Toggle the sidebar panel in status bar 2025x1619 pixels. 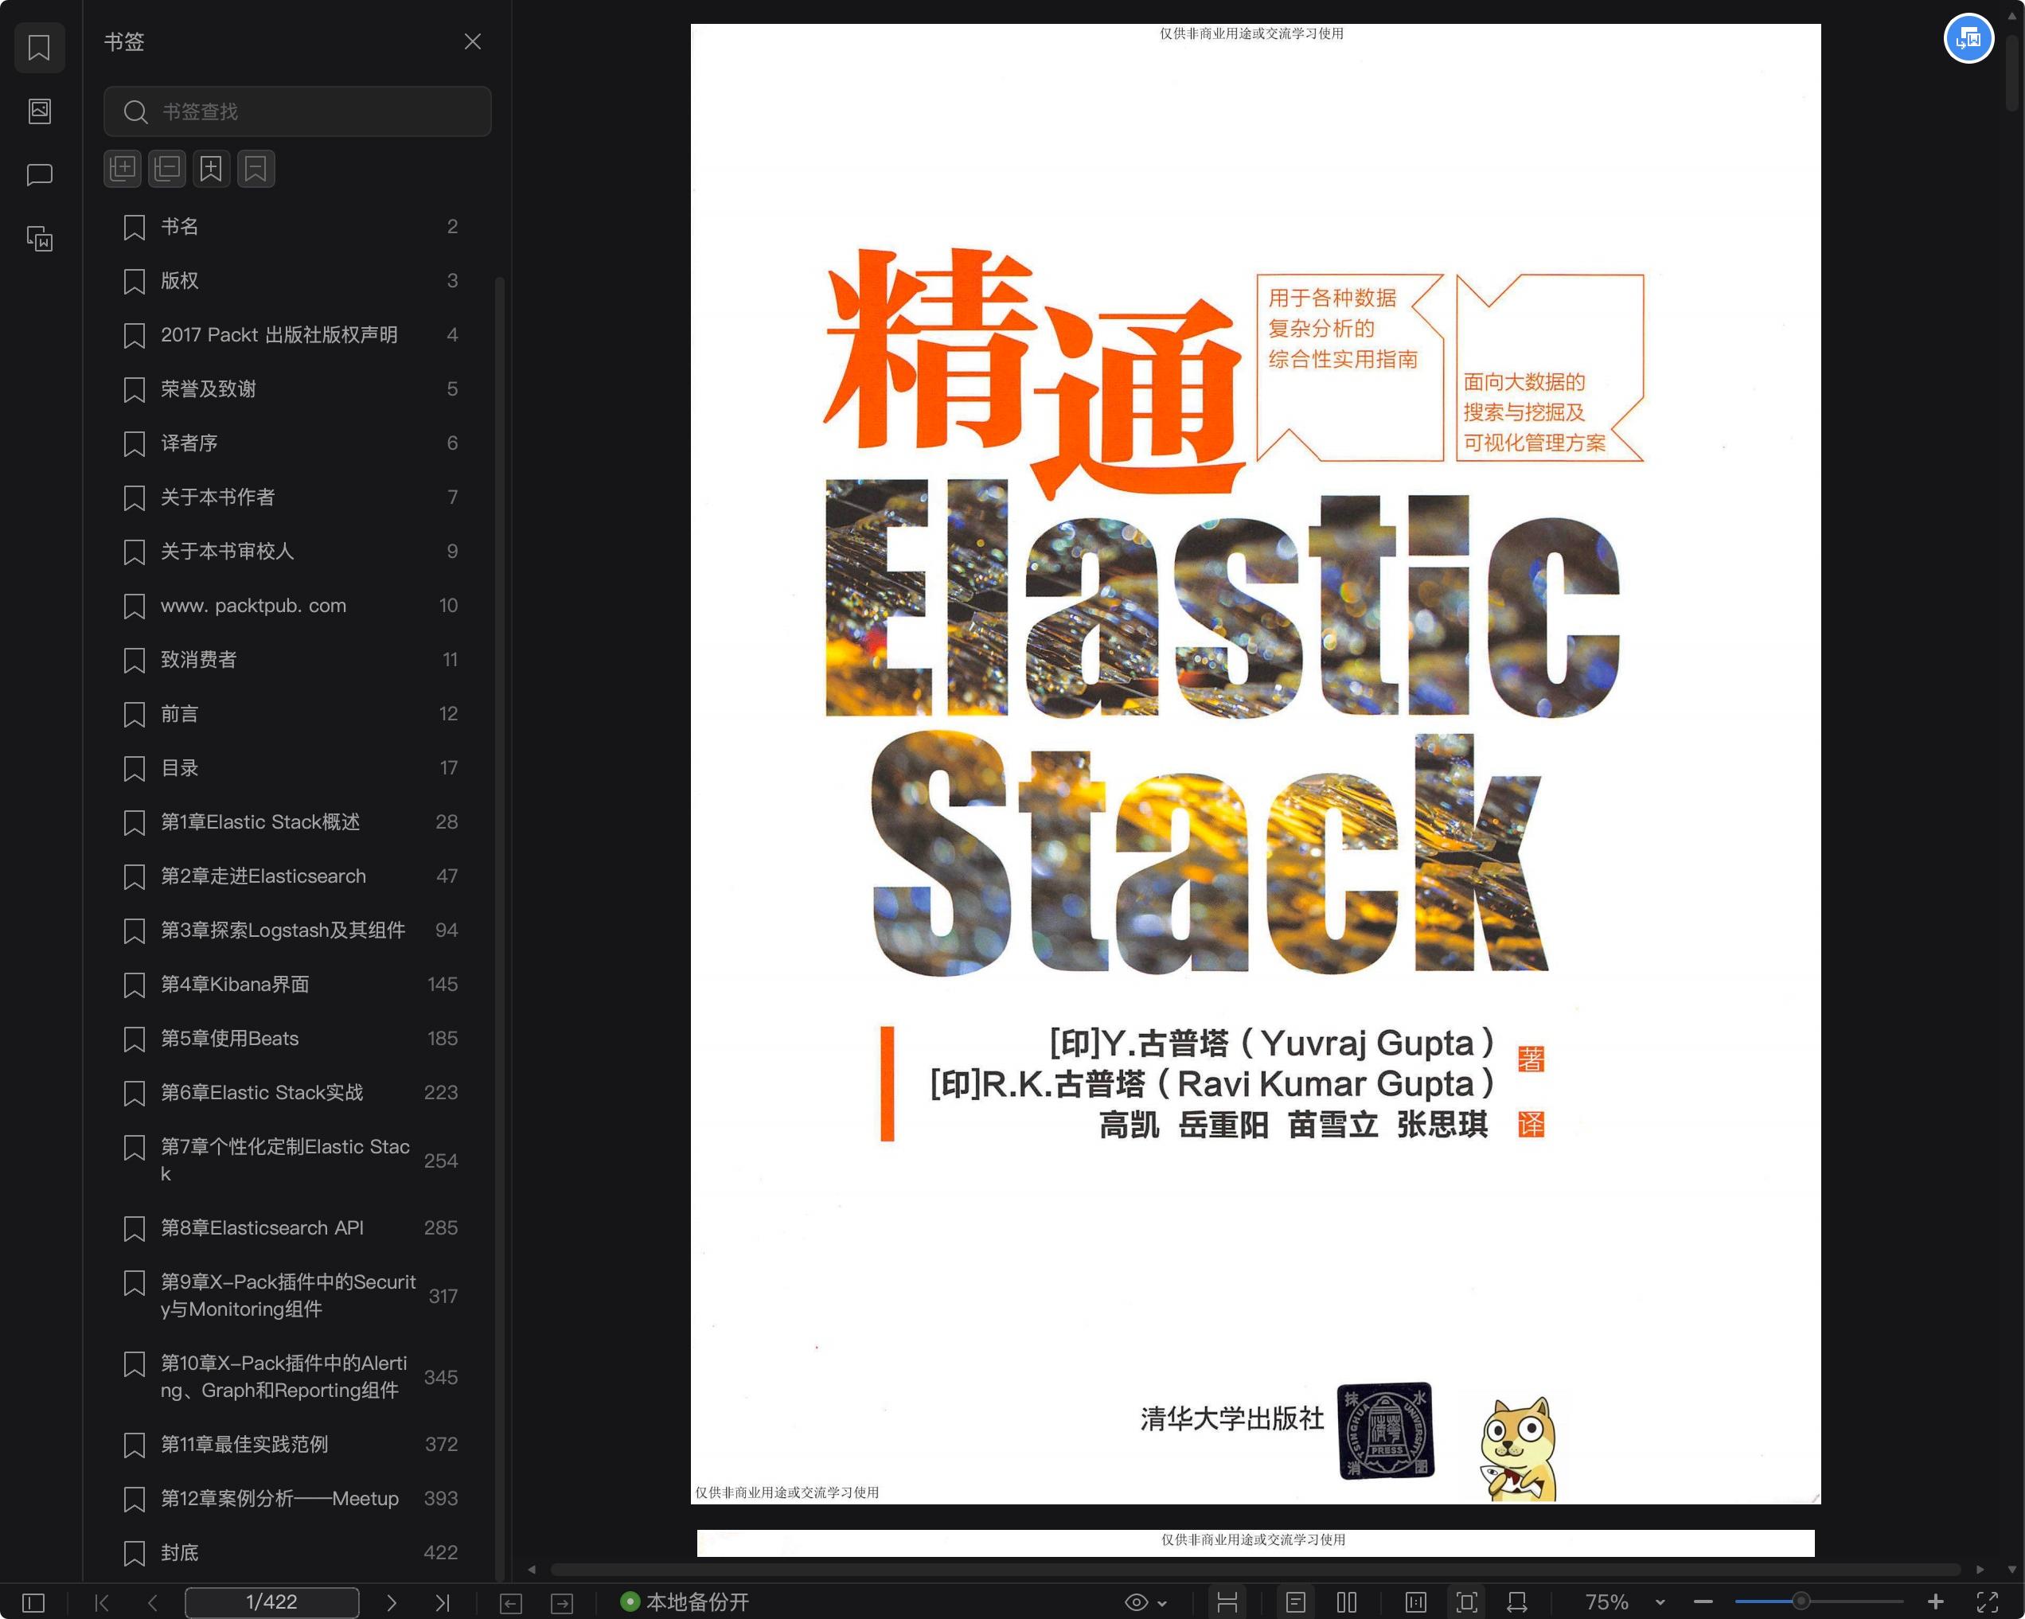pos(33,1602)
